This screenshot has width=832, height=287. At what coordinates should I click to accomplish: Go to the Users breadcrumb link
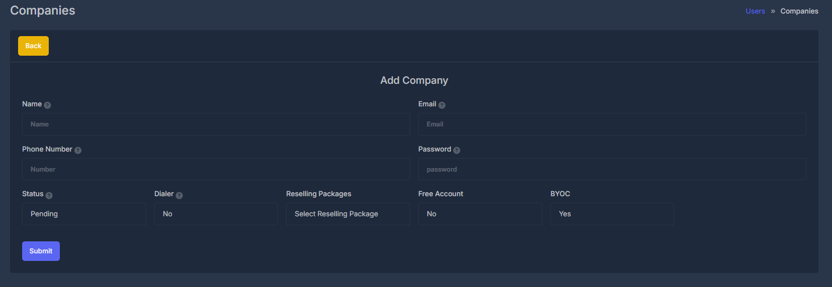point(755,11)
